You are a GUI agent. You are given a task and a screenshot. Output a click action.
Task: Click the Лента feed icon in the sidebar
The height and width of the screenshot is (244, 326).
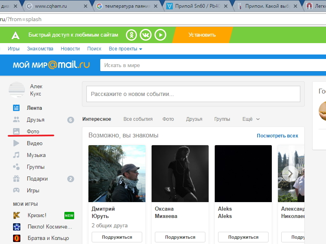(16, 108)
